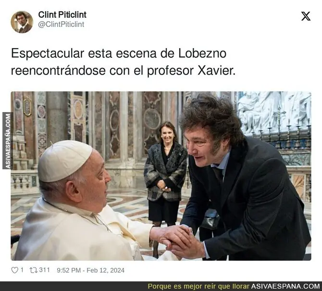Click the vertical ASIVAESPAÑA.COM watermark

pyautogui.click(x=8, y=141)
